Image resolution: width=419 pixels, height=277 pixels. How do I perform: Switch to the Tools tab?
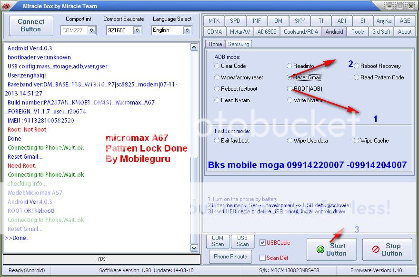358,32
